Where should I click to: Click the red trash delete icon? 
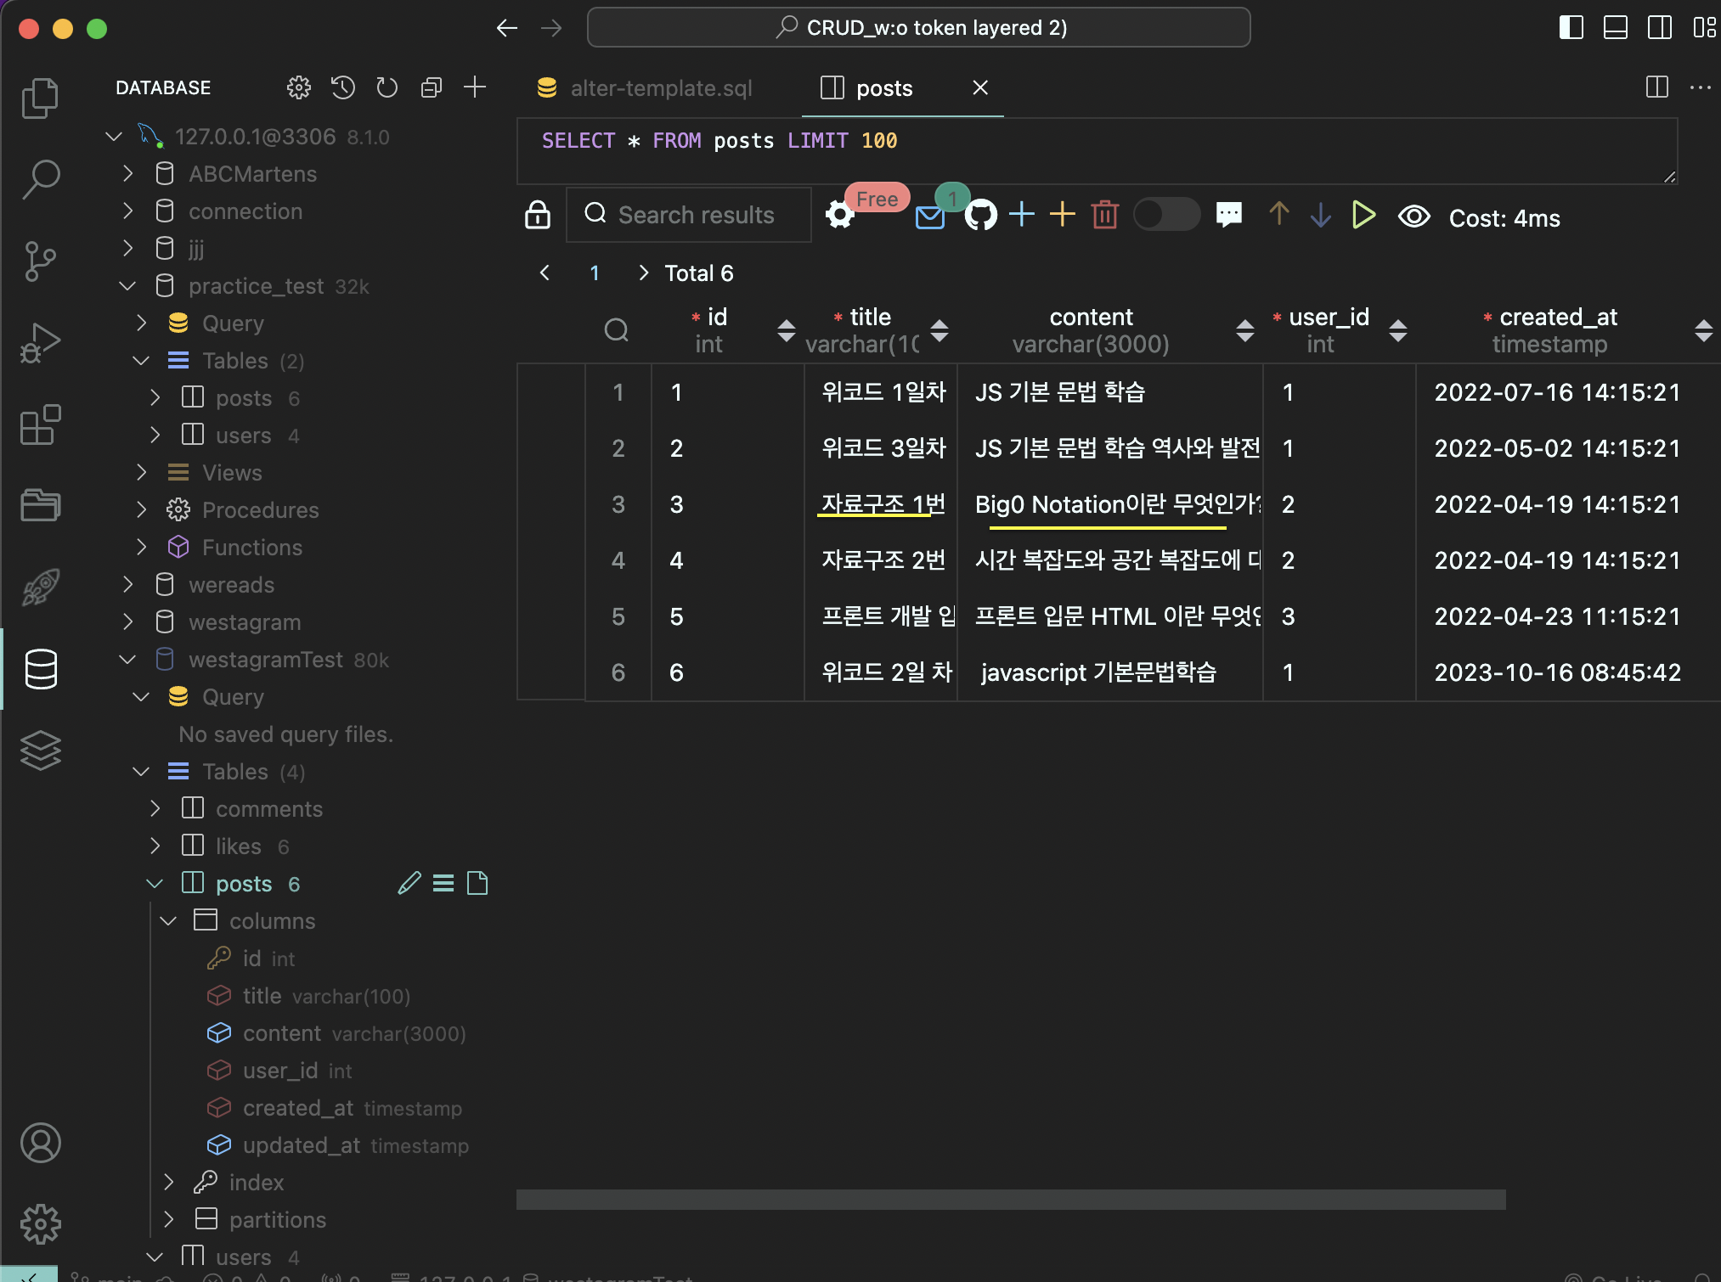pyautogui.click(x=1104, y=216)
